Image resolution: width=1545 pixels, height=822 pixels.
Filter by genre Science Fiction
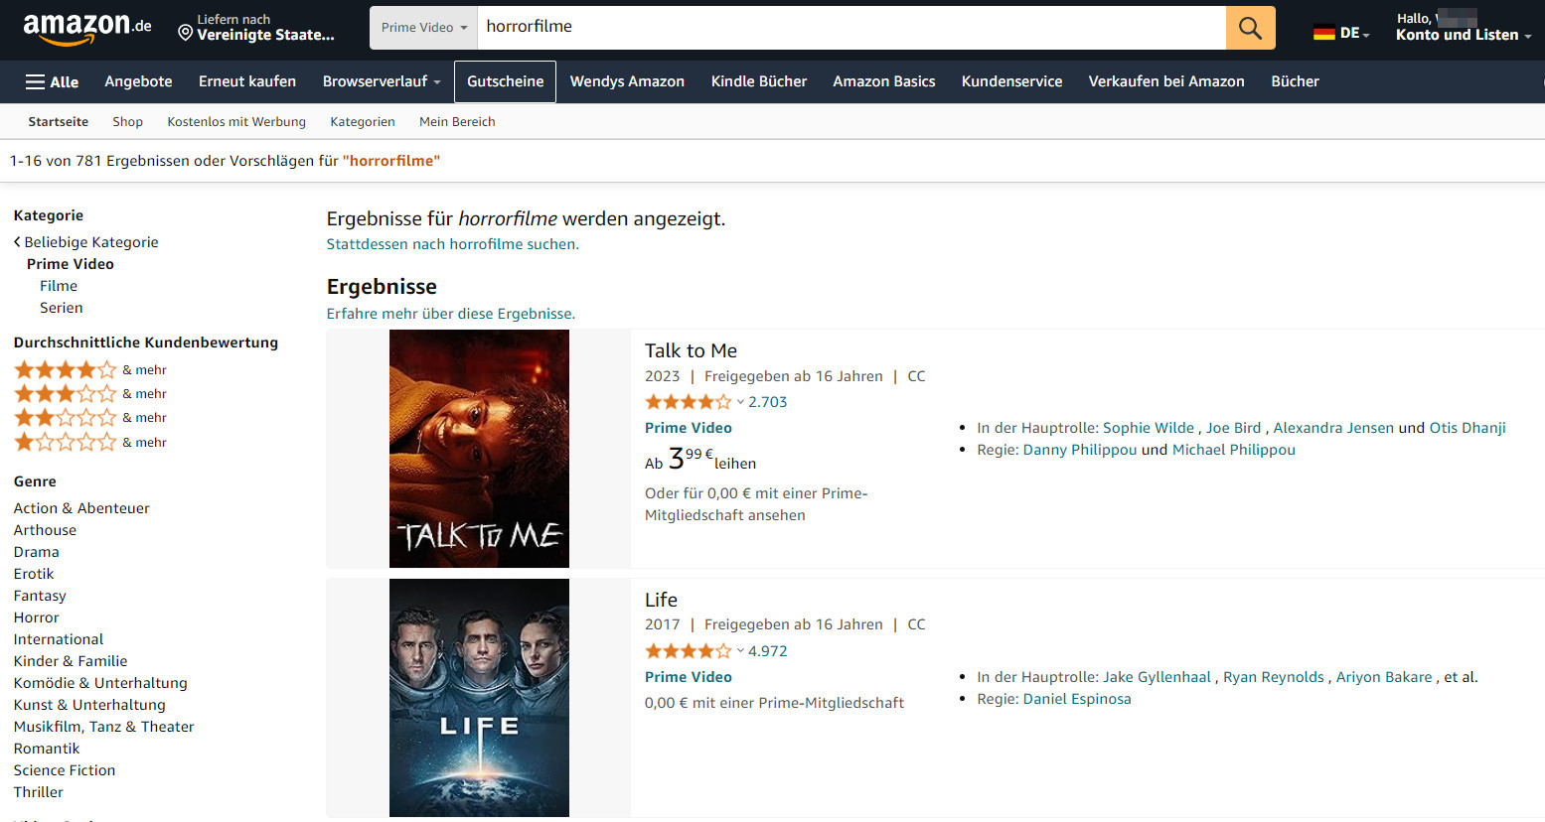tap(65, 770)
